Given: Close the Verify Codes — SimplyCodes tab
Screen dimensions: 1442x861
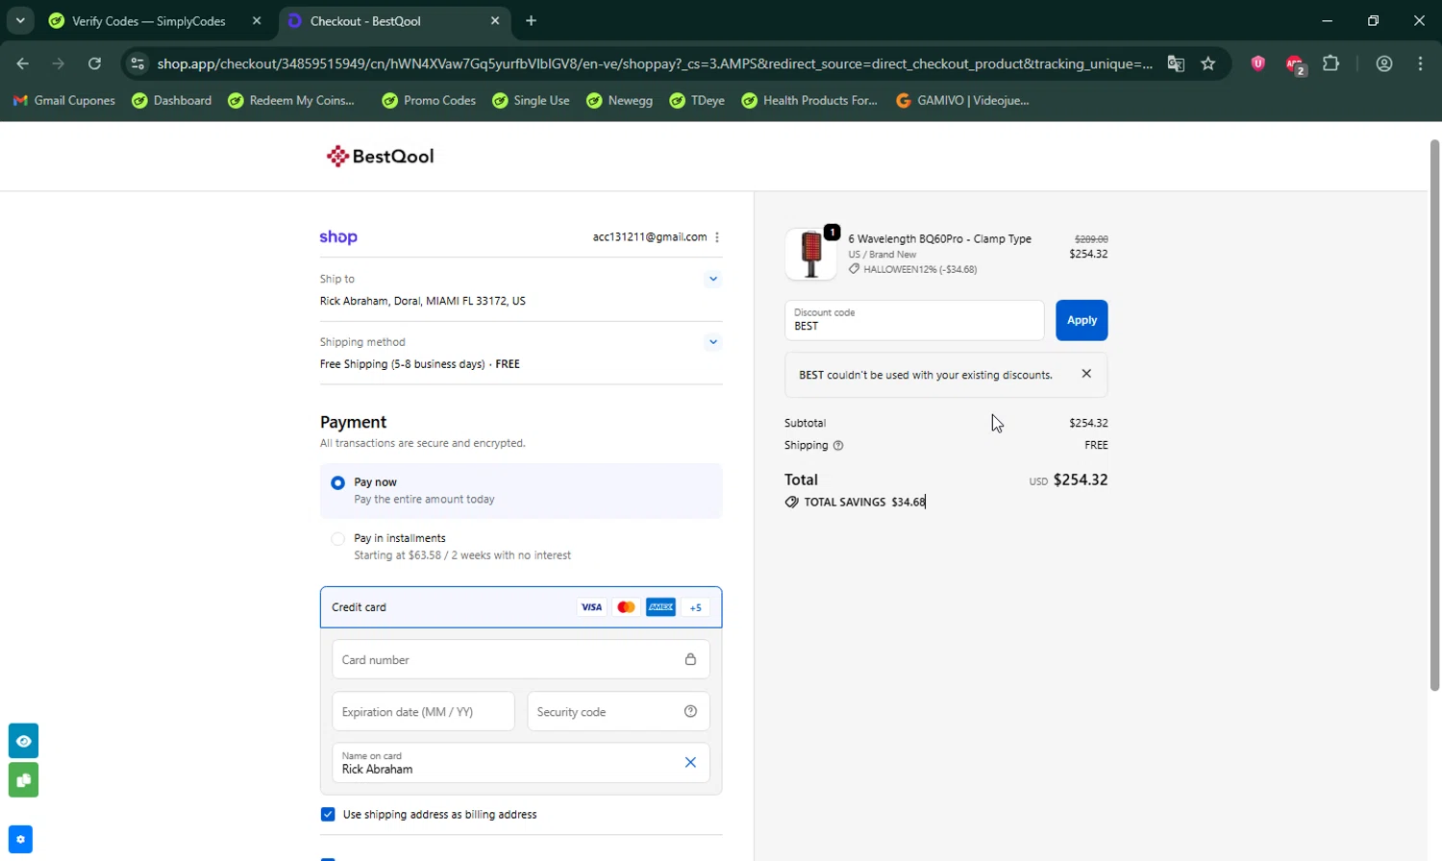Looking at the screenshot, I should coord(256,21).
